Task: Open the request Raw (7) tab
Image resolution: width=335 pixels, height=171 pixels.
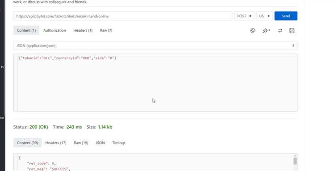Action: [106, 30]
